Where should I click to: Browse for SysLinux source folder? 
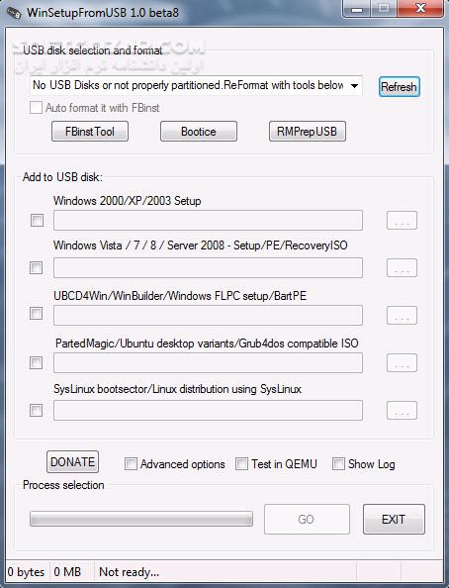tap(402, 410)
